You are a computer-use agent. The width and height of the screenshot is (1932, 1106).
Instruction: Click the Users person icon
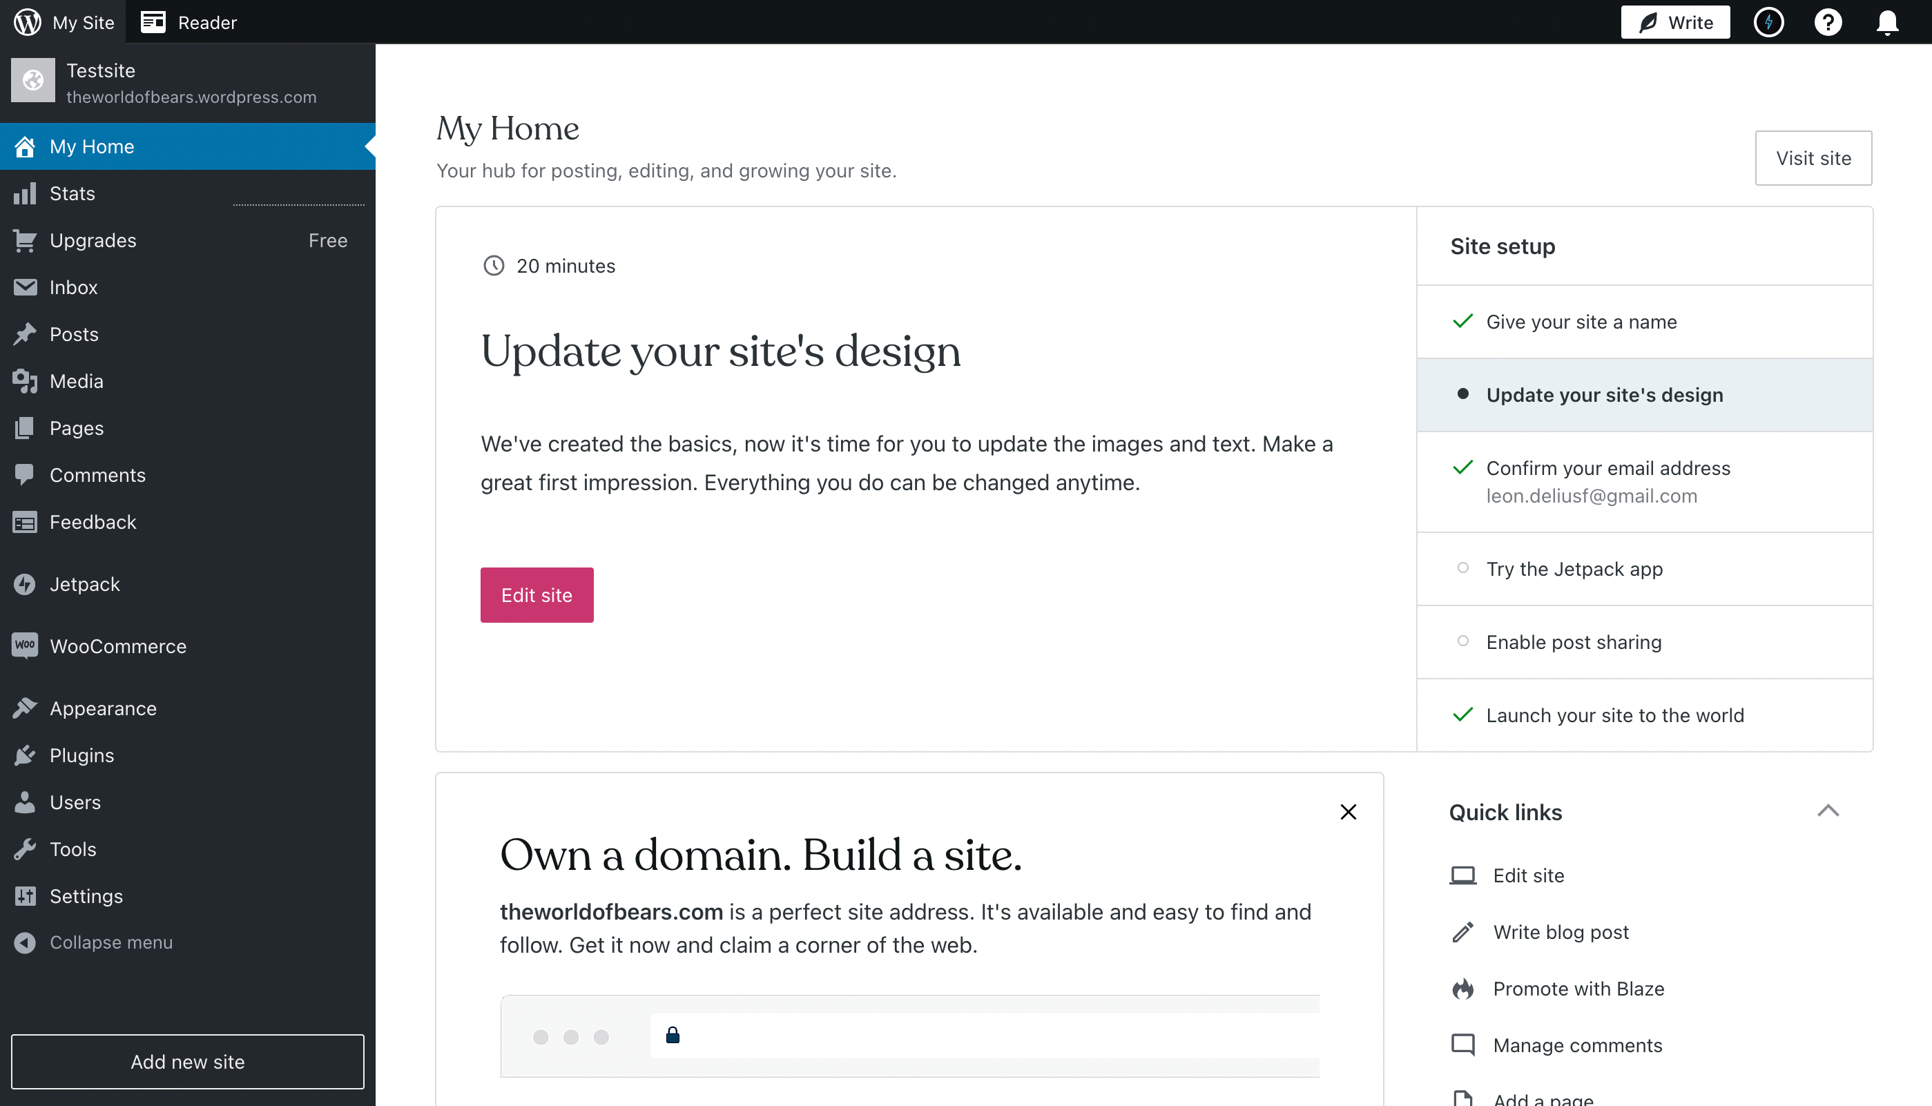(x=25, y=802)
